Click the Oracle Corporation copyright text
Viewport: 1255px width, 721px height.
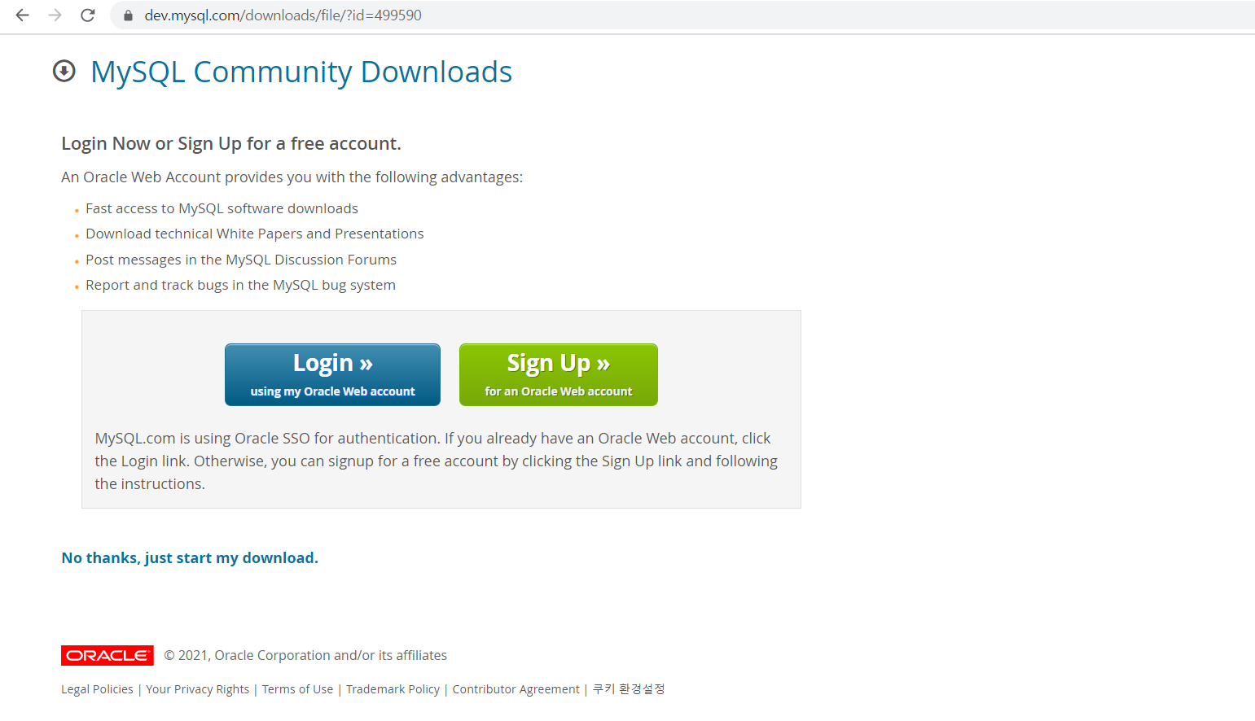pyautogui.click(x=305, y=655)
